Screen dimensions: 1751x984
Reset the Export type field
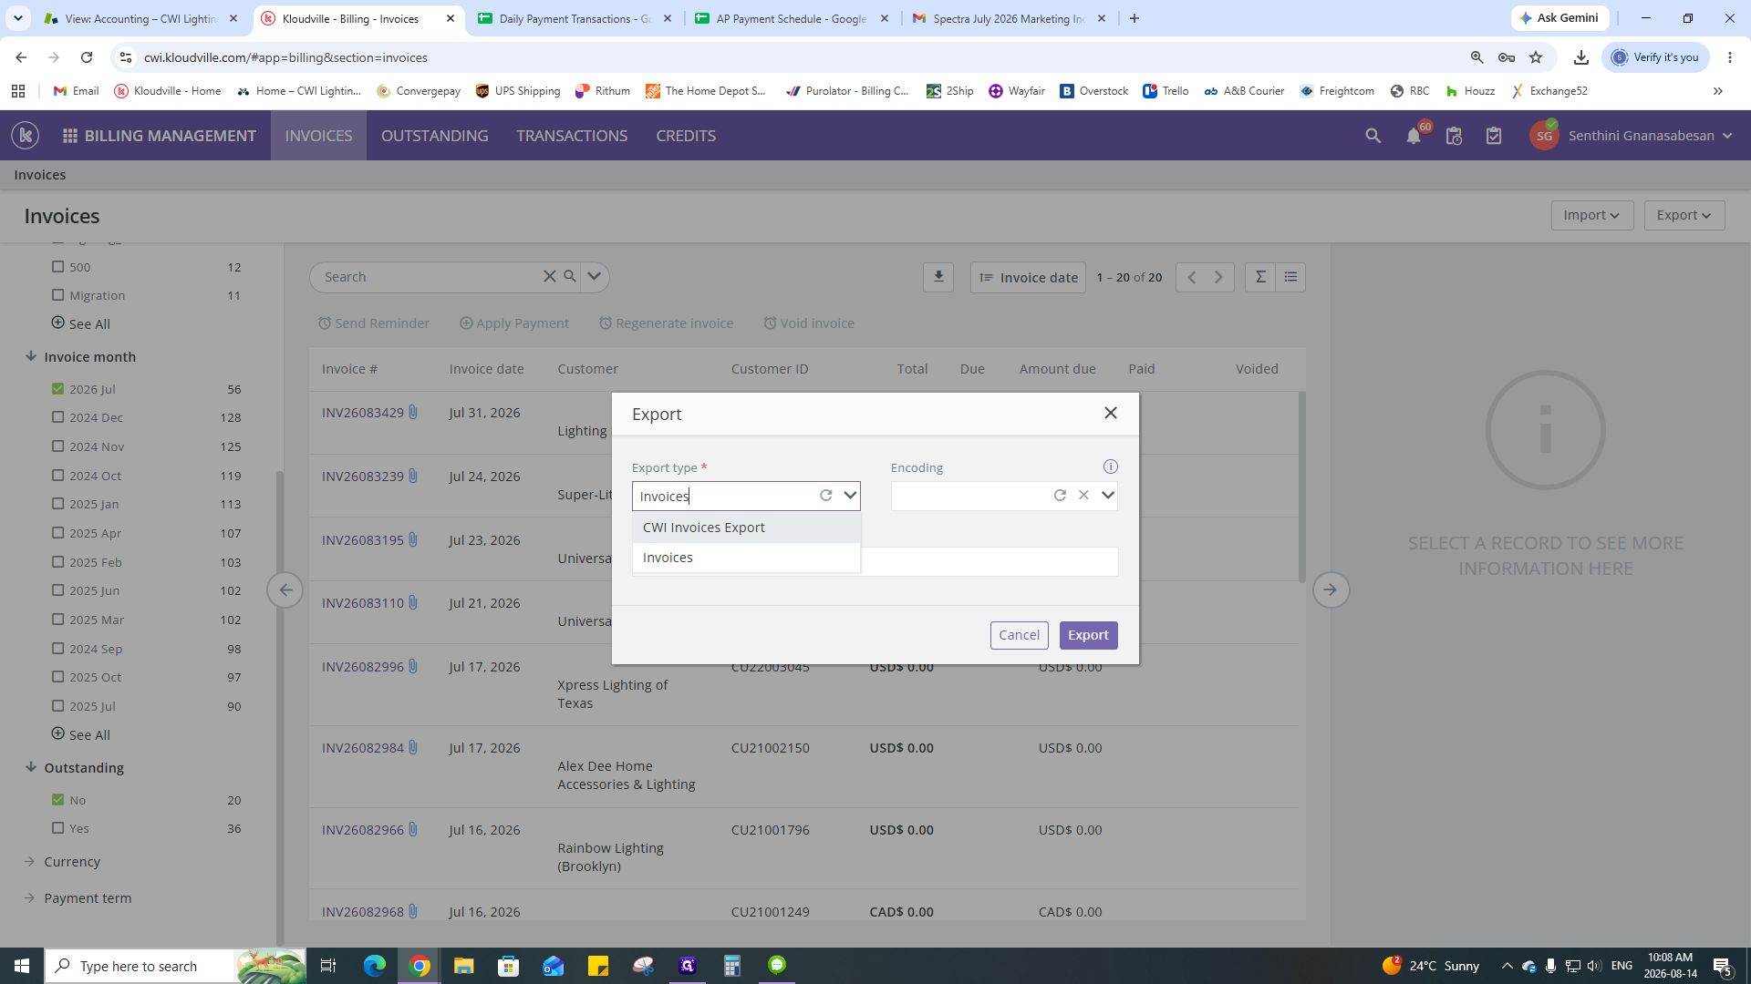[x=825, y=496]
